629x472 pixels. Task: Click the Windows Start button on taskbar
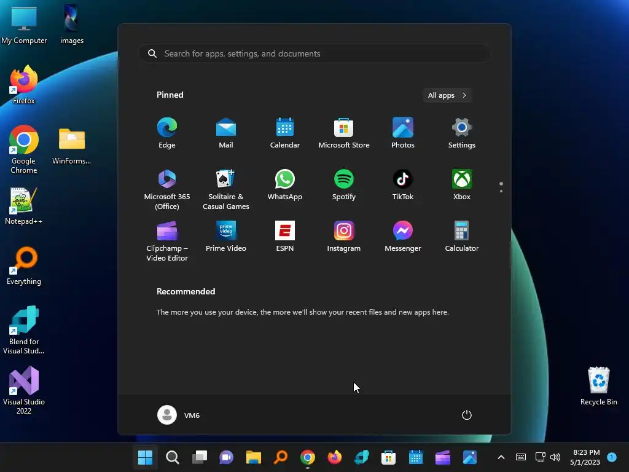pos(145,457)
